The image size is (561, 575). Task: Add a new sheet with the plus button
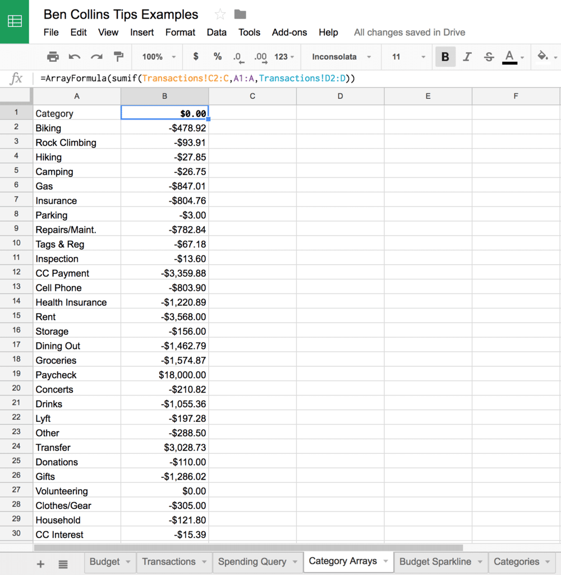coord(40,563)
